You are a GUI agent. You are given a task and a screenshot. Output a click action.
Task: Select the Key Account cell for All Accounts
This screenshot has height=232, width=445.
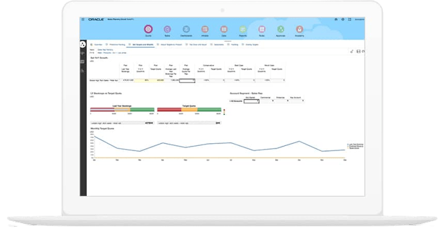(296, 101)
